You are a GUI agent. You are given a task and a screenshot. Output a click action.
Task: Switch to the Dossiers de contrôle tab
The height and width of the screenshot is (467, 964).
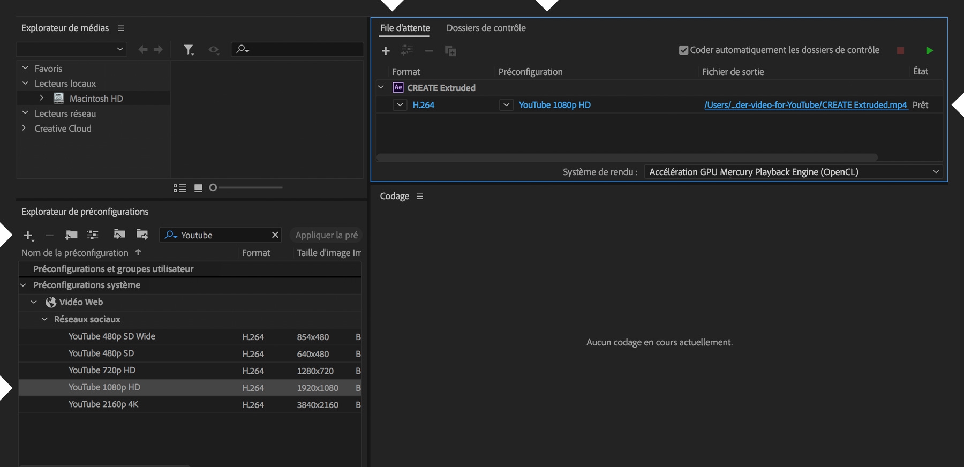click(x=486, y=28)
